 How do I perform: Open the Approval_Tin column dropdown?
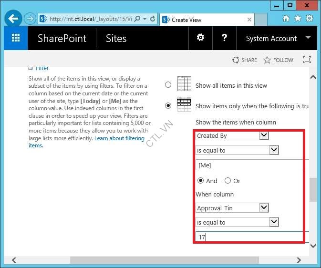pos(232,208)
